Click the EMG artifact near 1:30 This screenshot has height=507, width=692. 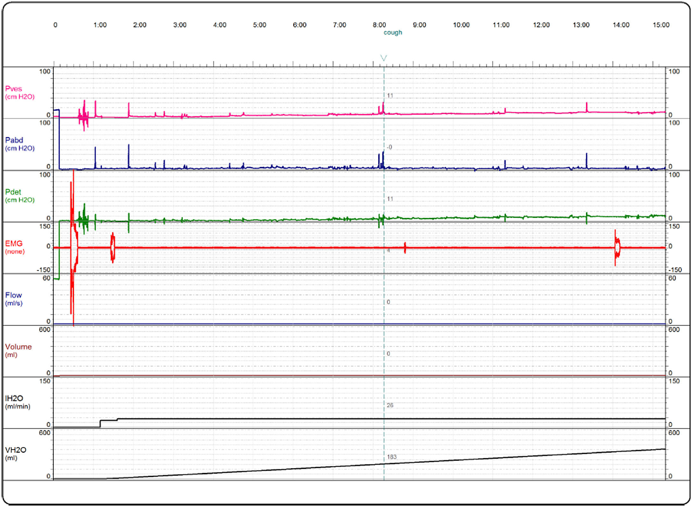point(113,248)
